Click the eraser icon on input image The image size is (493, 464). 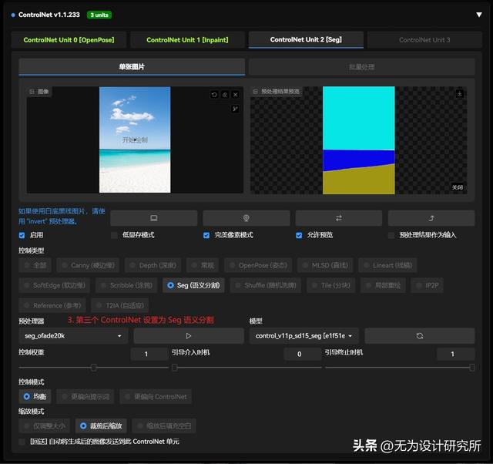(225, 95)
